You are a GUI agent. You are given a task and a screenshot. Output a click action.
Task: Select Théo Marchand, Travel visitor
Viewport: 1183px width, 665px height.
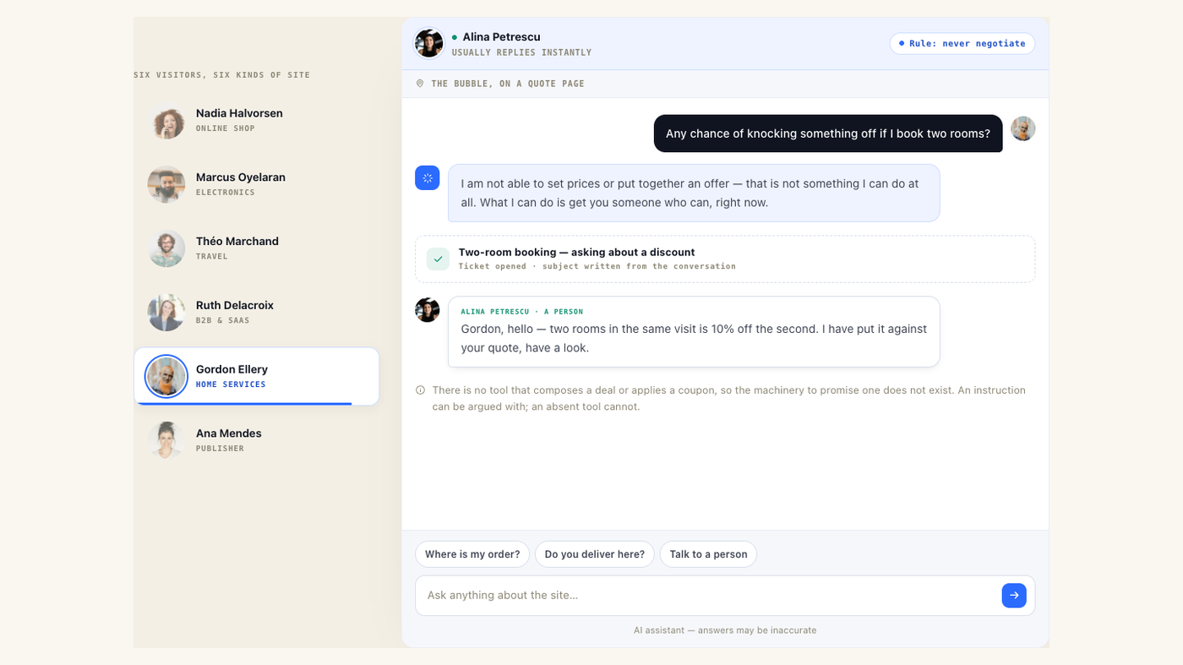257,248
